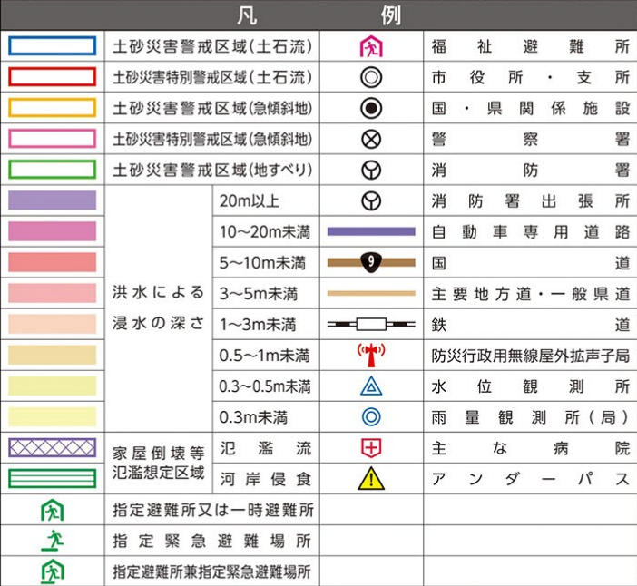Click the green striped 河岸侵食 pattern swatch
Screen dimensions: 637x586
[x=52, y=478]
